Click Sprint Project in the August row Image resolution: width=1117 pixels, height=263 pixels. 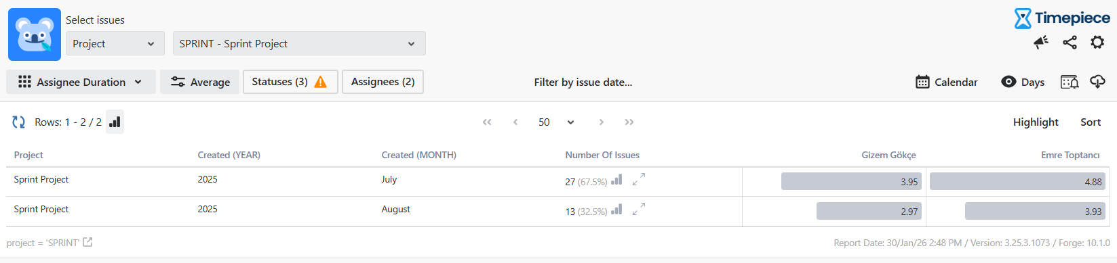(x=41, y=209)
